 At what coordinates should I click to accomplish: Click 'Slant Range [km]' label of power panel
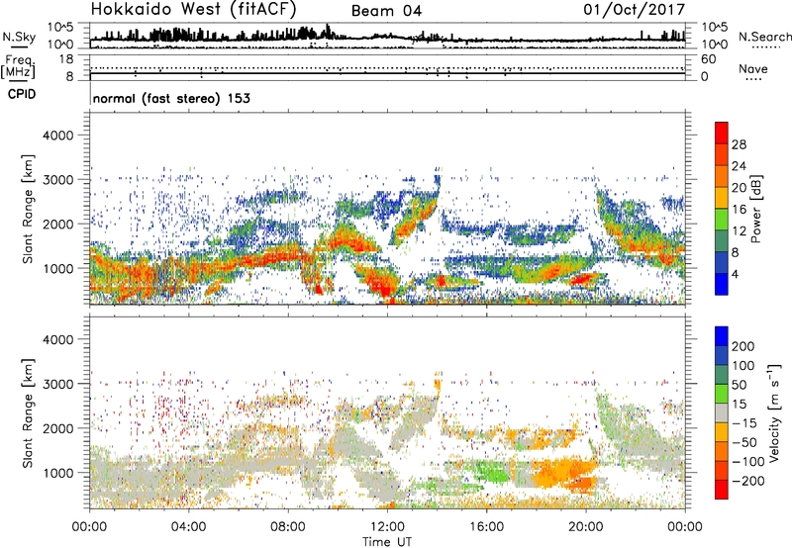point(28,209)
